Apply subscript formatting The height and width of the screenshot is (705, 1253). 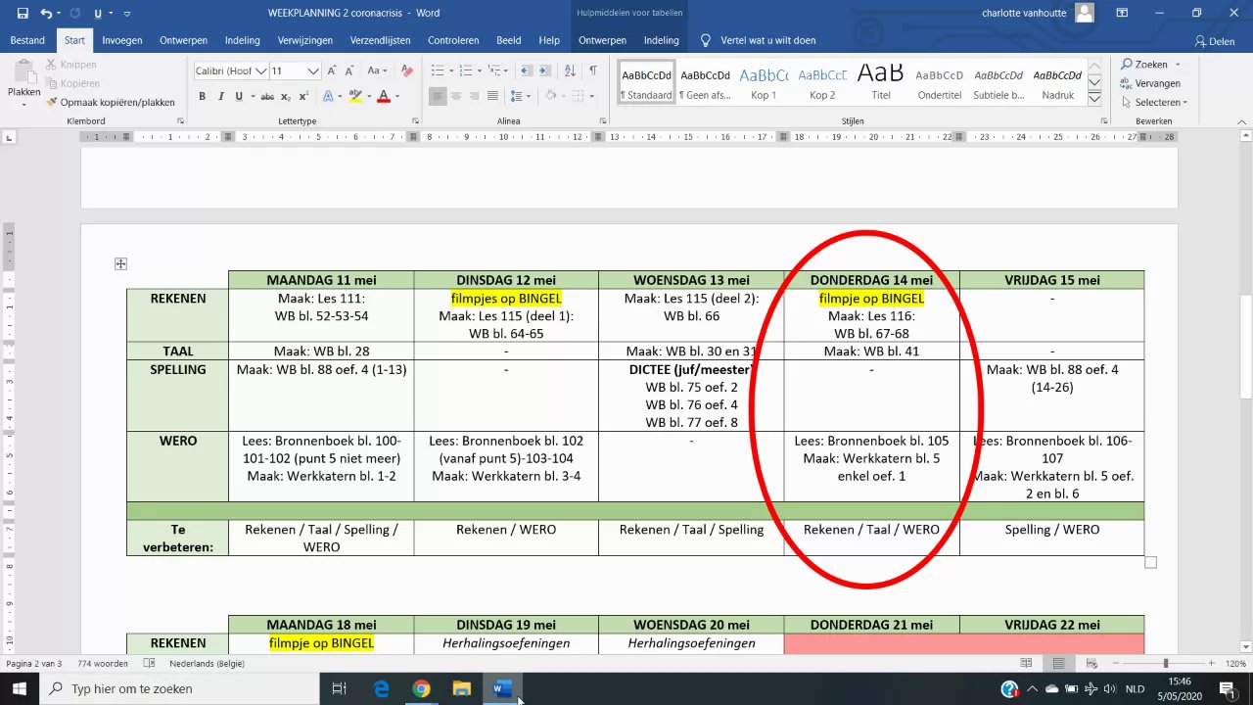click(286, 97)
